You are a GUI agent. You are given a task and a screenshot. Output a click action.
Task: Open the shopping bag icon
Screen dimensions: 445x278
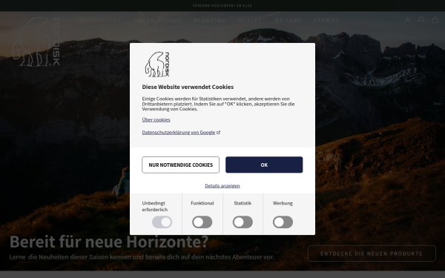(435, 19)
